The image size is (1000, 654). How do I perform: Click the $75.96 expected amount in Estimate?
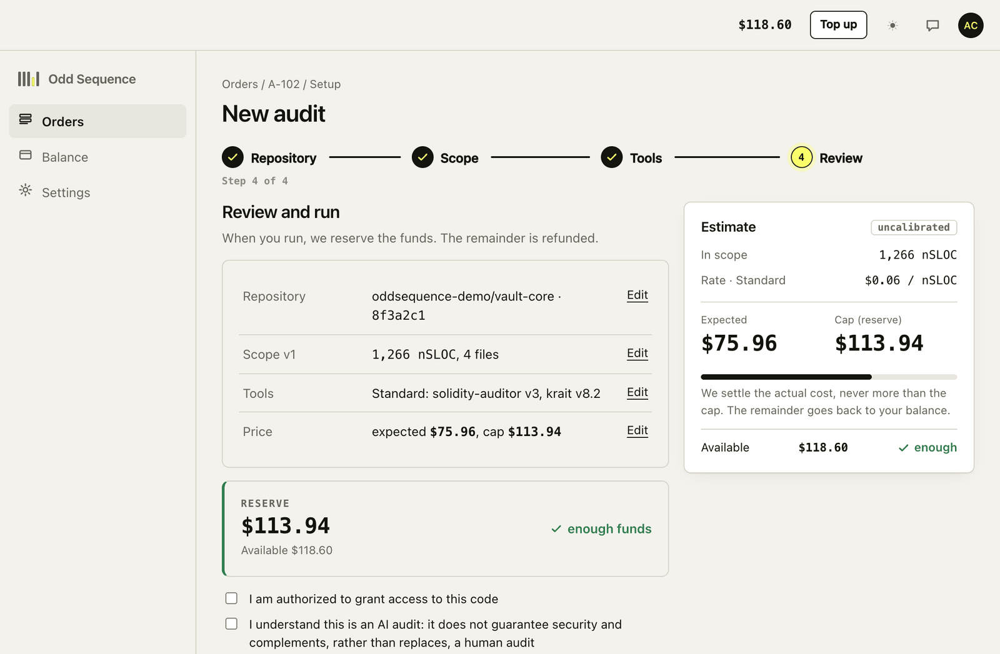739,343
